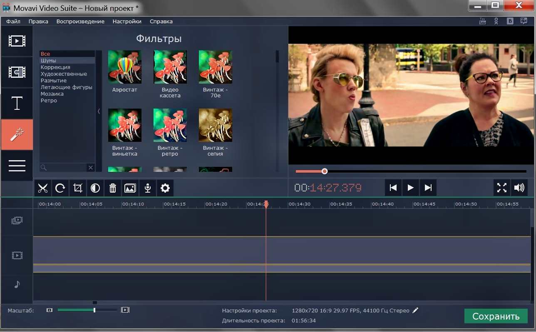Click the filters list vertical scrollbar
536x332 pixels.
pyautogui.click(x=277, y=57)
